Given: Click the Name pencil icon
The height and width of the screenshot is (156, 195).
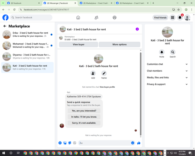Looking at the screenshot, I should (104, 73).
